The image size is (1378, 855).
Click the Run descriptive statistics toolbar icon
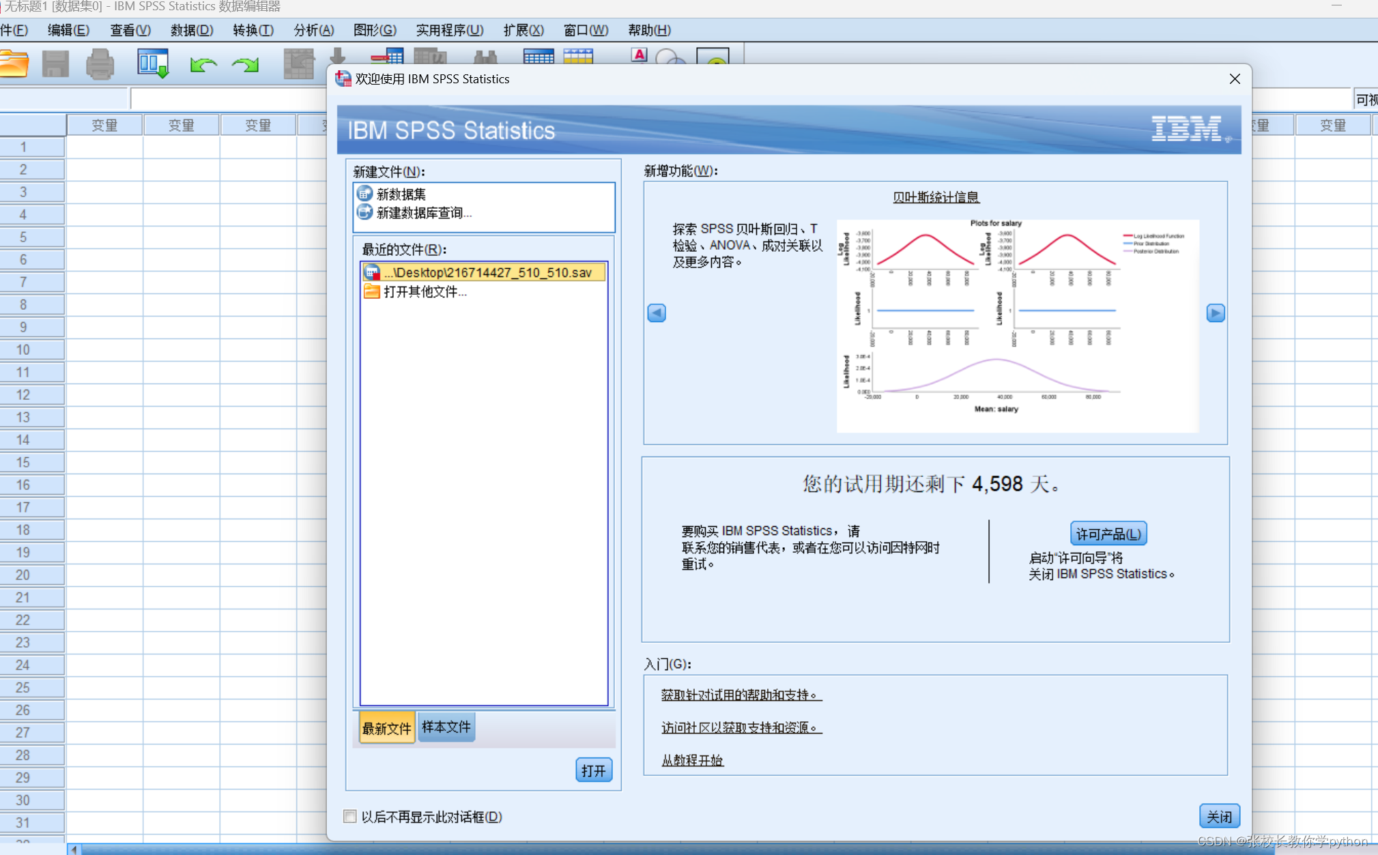point(430,56)
